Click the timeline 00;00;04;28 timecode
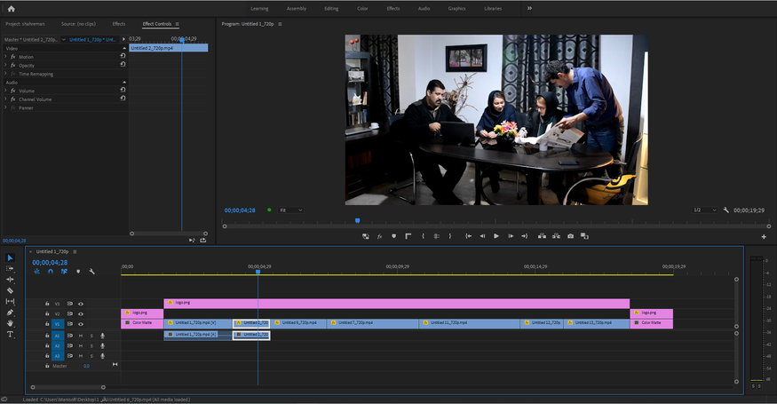This screenshot has height=404, width=777. [x=50, y=263]
